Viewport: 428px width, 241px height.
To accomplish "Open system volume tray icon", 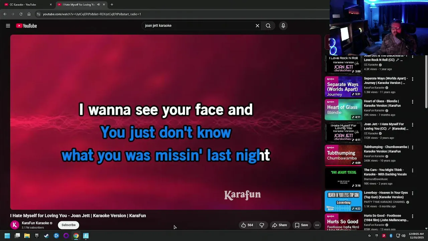I will [403, 236].
